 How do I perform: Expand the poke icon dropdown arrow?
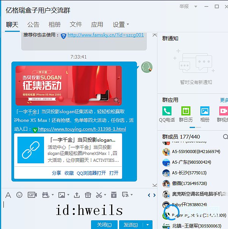pos(53,195)
